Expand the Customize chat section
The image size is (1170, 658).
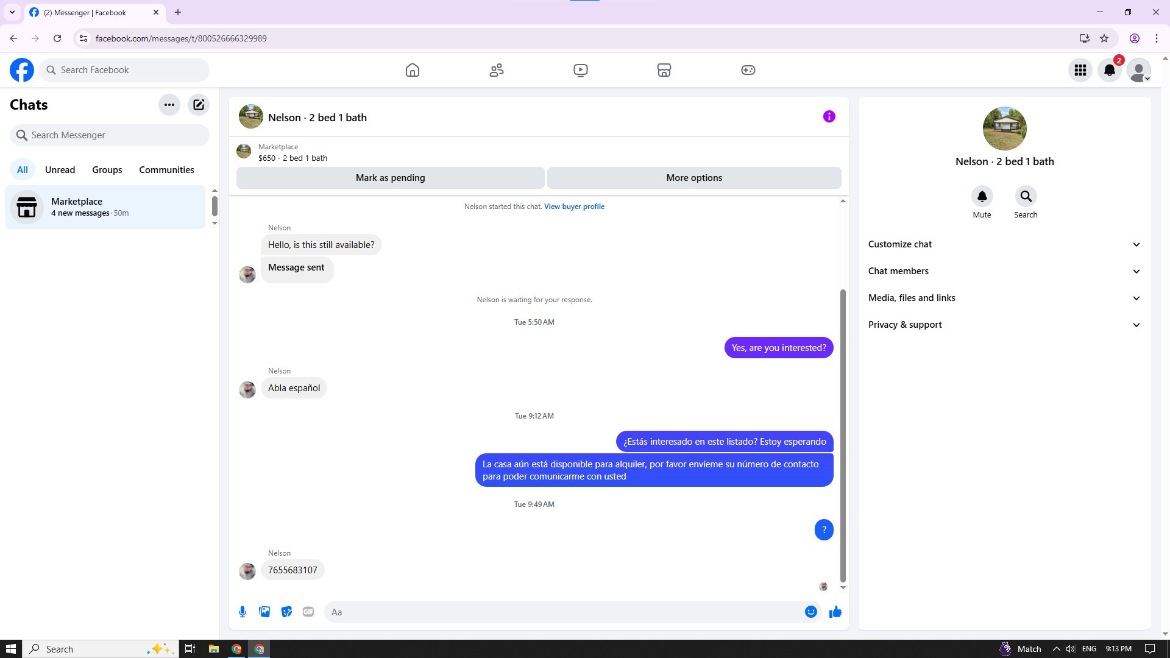(x=1004, y=244)
